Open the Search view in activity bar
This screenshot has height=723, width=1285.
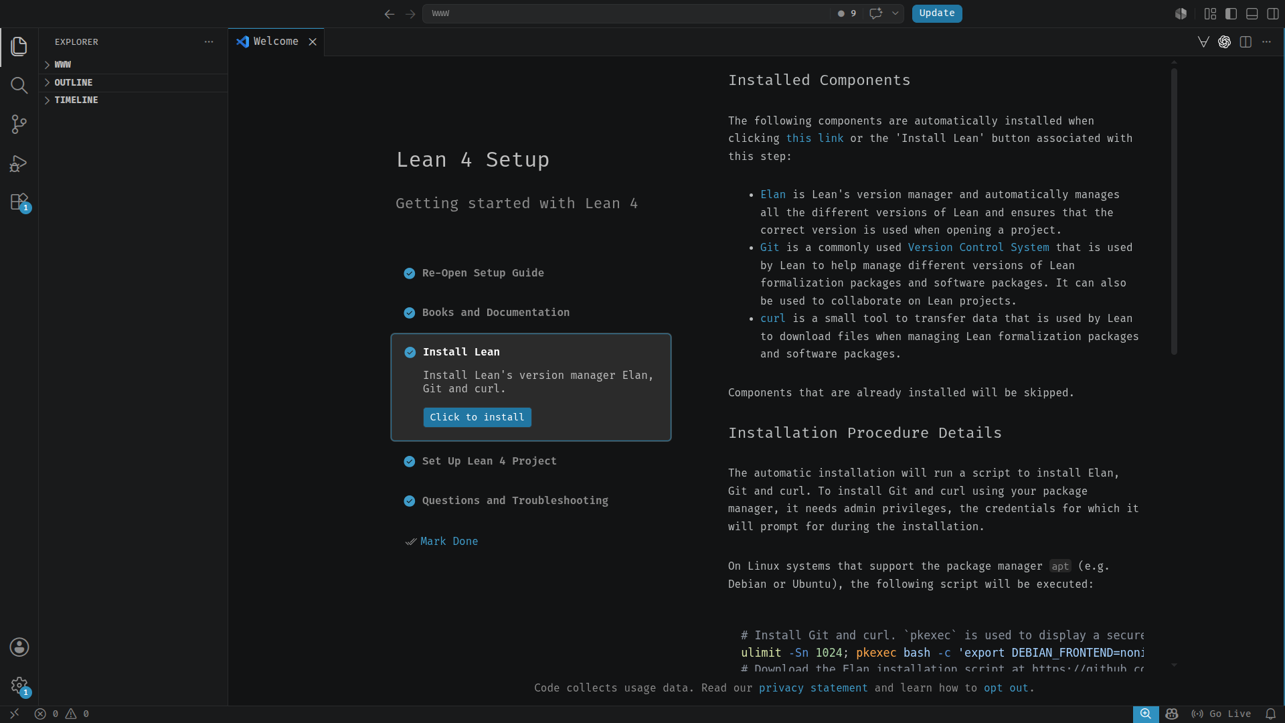pos(19,85)
